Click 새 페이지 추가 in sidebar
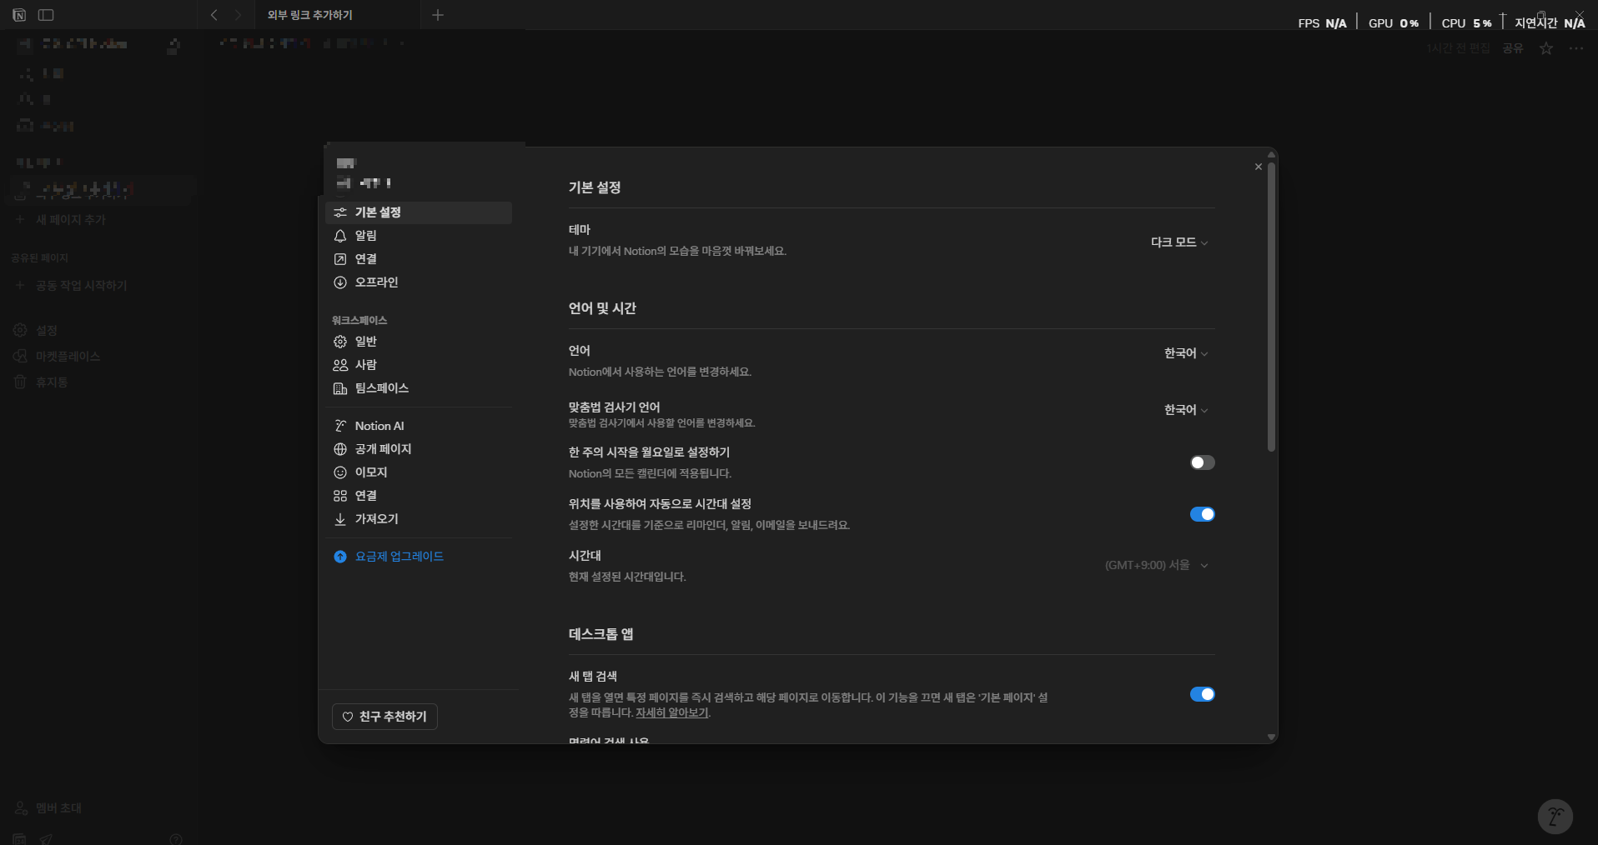The height and width of the screenshot is (845, 1598). [71, 220]
